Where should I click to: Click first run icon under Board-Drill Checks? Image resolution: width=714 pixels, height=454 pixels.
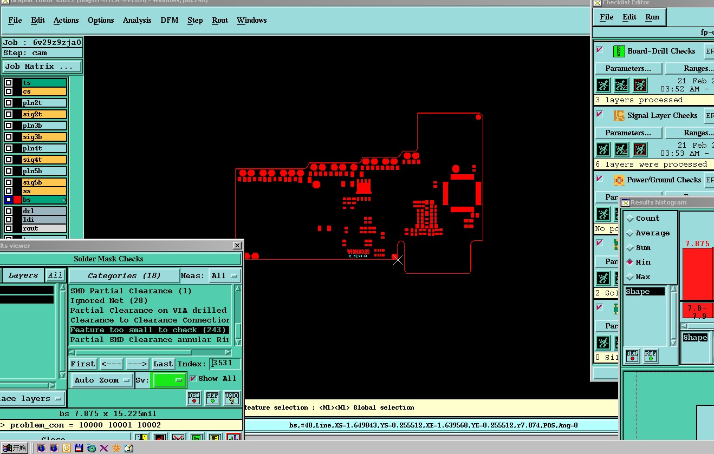coord(603,85)
